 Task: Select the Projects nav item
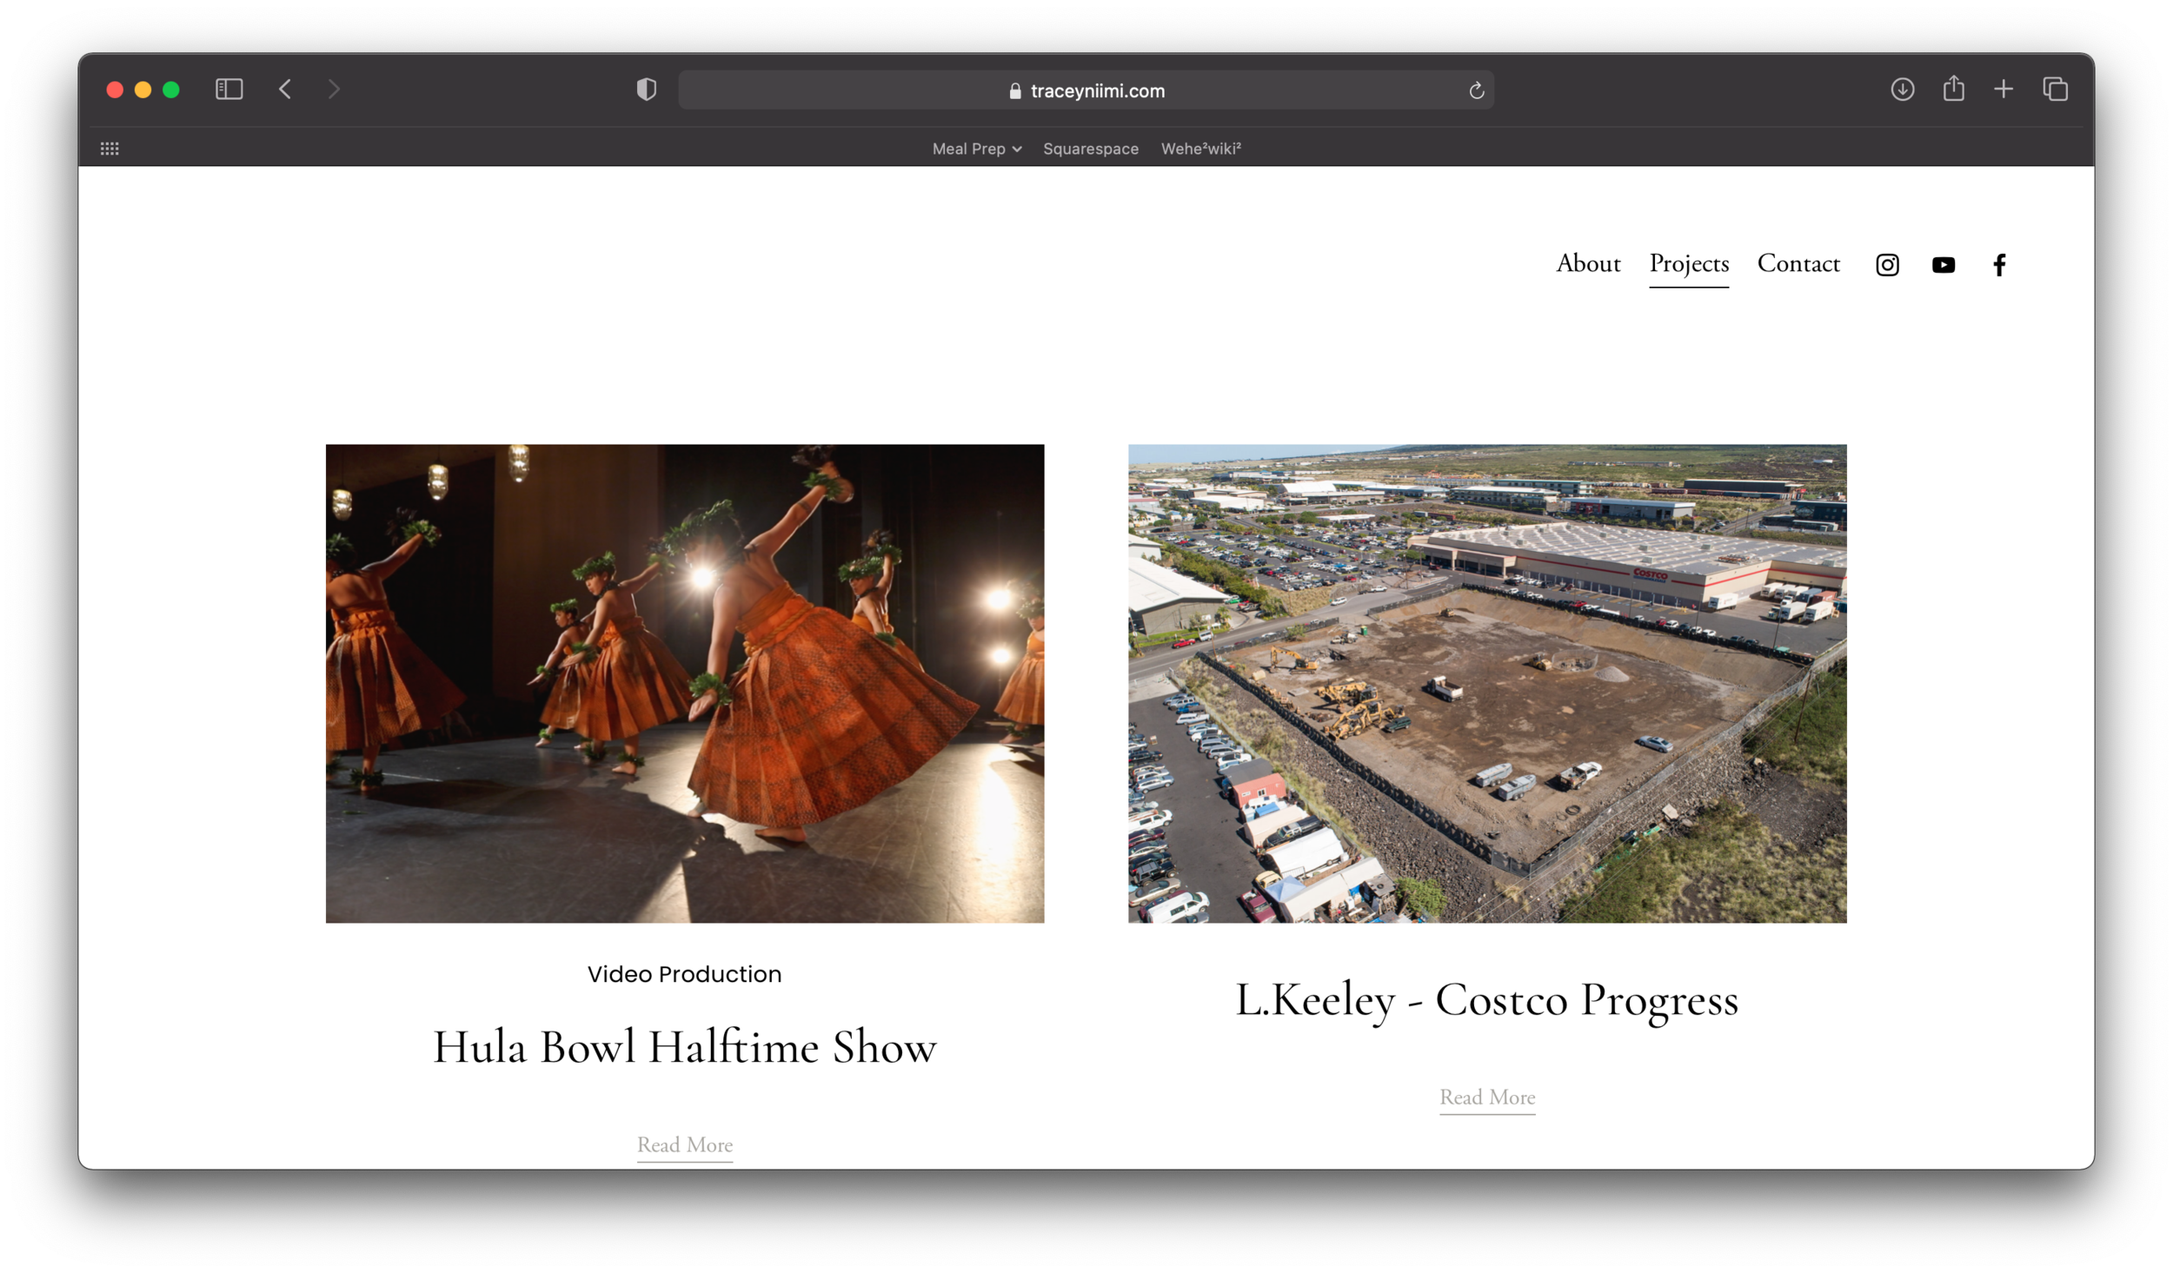tap(1688, 263)
